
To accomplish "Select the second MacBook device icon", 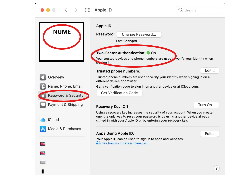I will tap(43, 153).
